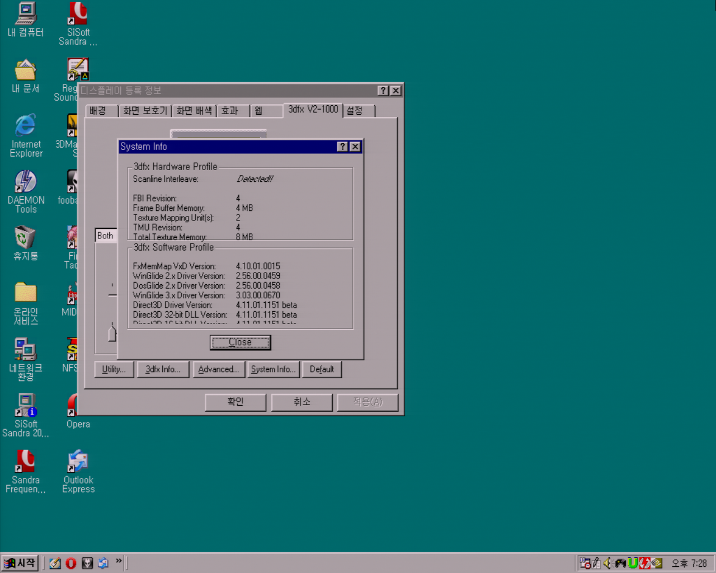
Task: Click the vertical slider thumb below the Both dropdown
Action: (x=112, y=334)
